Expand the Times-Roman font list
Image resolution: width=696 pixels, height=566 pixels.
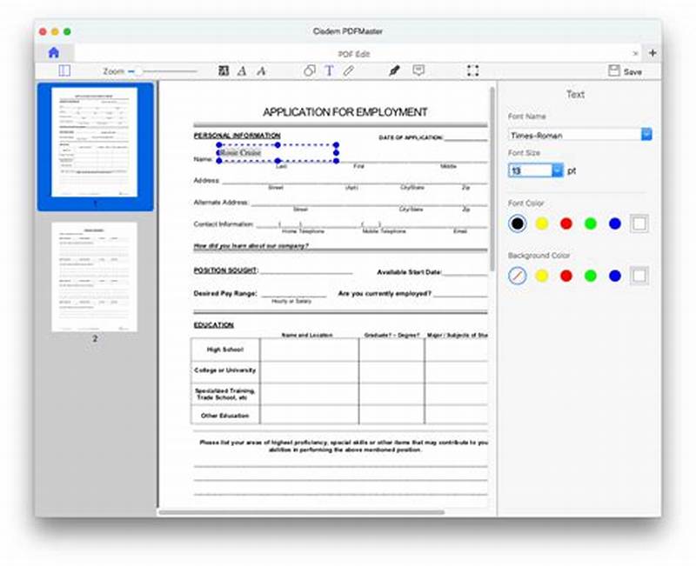pyautogui.click(x=646, y=135)
